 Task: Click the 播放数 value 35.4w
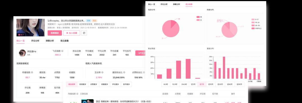(x=43, y=78)
